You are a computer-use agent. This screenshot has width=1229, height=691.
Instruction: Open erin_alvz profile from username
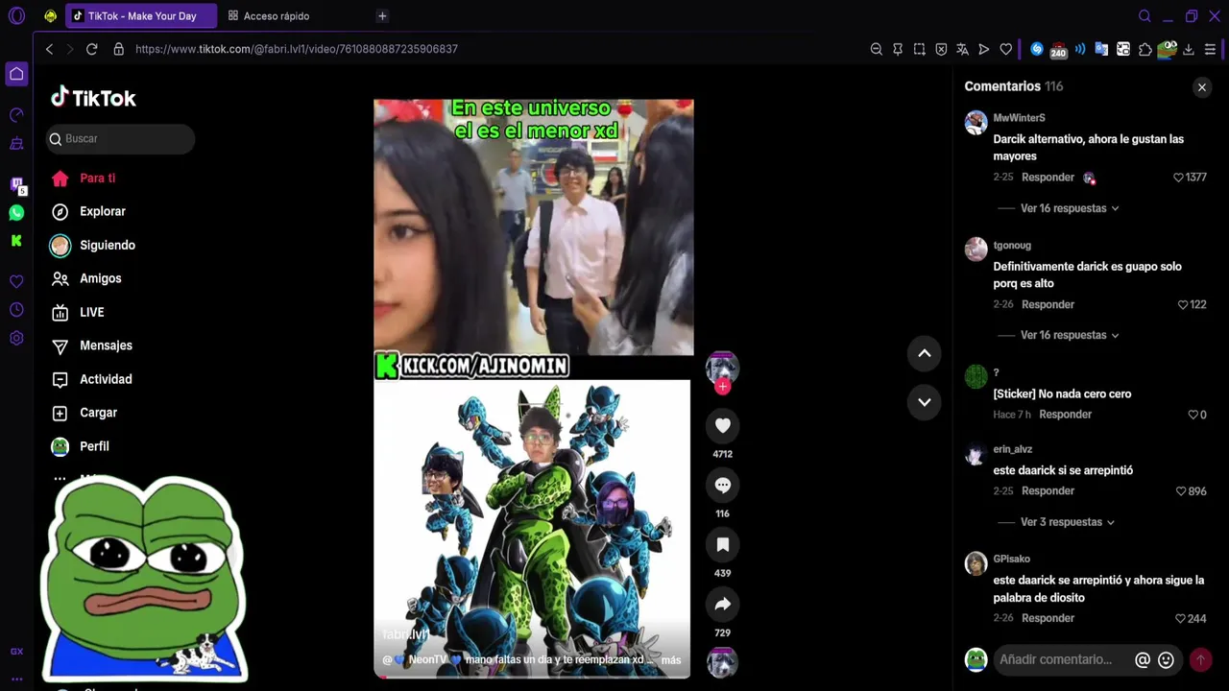(x=1012, y=449)
